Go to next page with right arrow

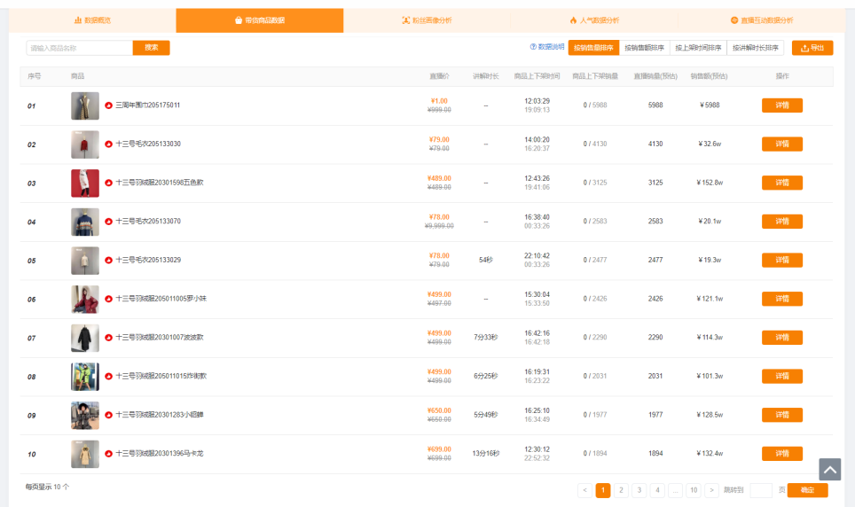pos(711,490)
